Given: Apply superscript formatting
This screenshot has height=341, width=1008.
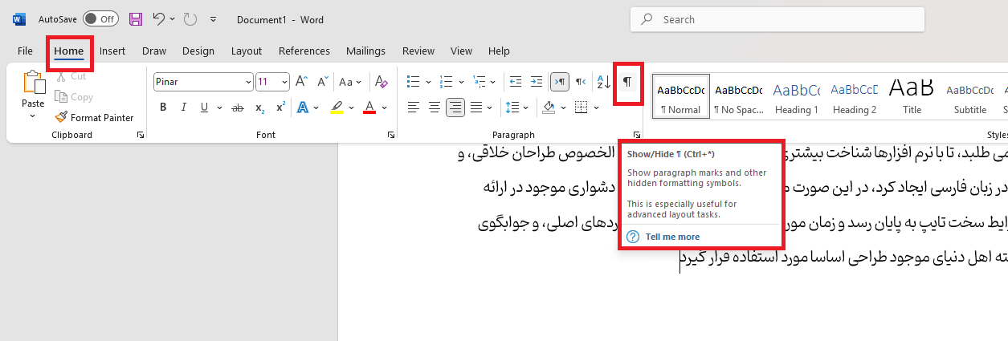Looking at the screenshot, I should click(x=280, y=108).
